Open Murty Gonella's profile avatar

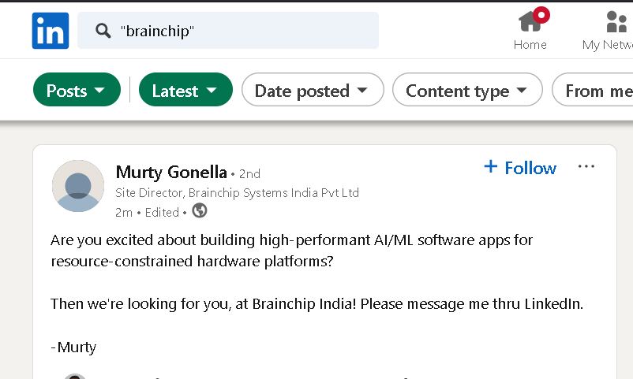click(78, 186)
